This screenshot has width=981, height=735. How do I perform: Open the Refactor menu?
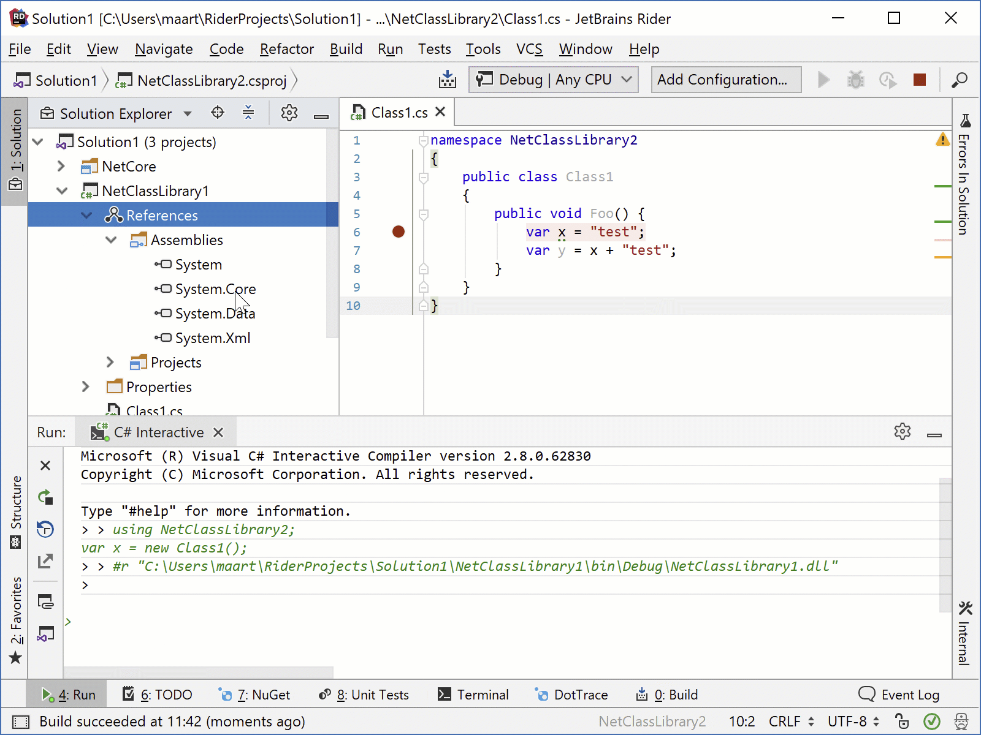286,49
